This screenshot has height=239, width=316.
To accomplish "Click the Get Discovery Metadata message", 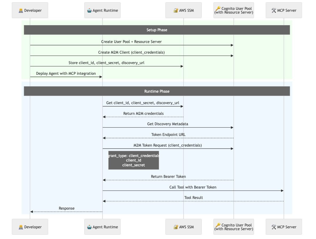I will (168, 124).
